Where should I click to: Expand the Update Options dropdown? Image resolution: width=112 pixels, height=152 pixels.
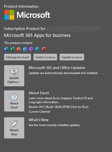coord(14,76)
